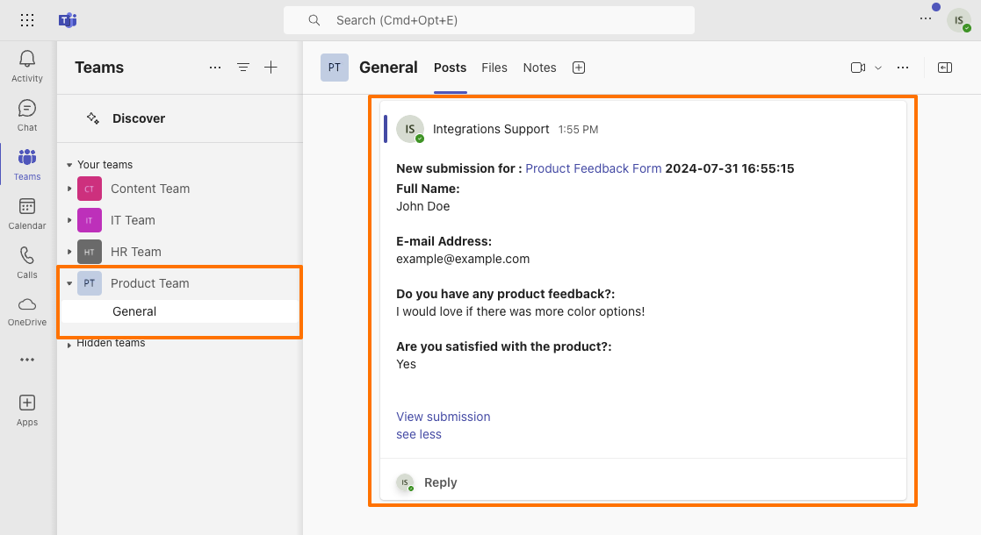
Task: Click the filter teams icon
Action: pyautogui.click(x=243, y=68)
